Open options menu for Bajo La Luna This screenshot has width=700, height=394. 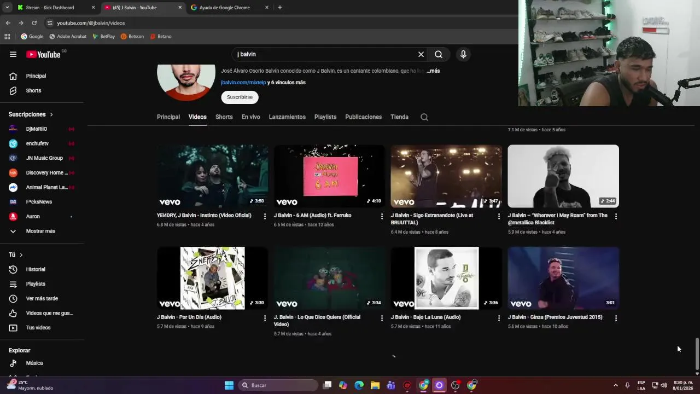pyautogui.click(x=499, y=318)
